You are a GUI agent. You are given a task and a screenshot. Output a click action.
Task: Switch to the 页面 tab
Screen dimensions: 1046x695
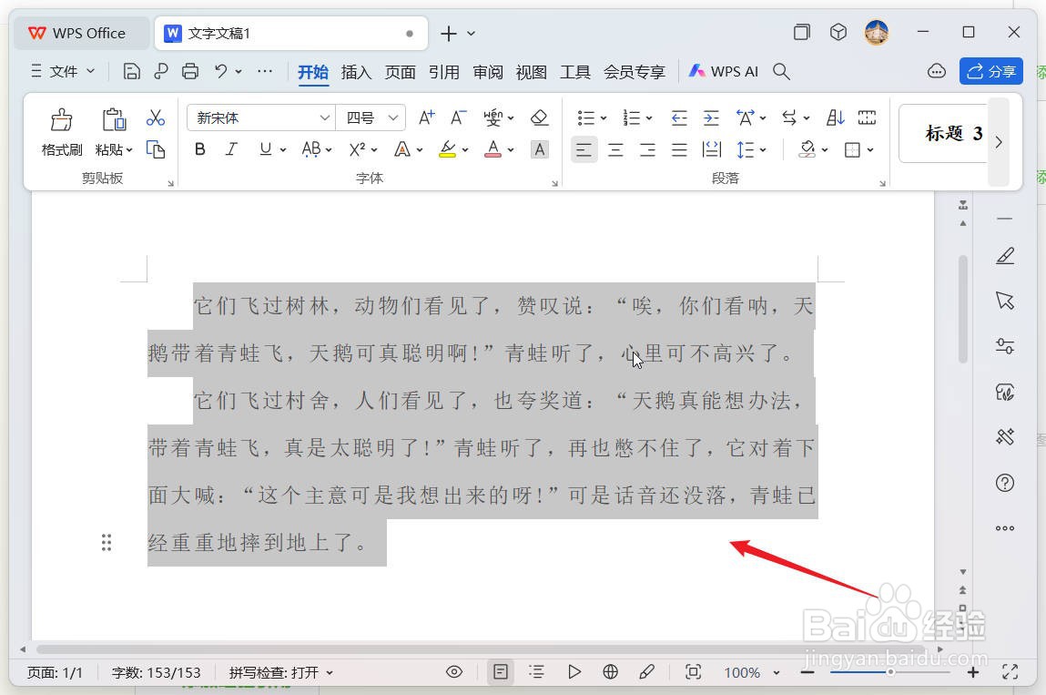point(400,71)
